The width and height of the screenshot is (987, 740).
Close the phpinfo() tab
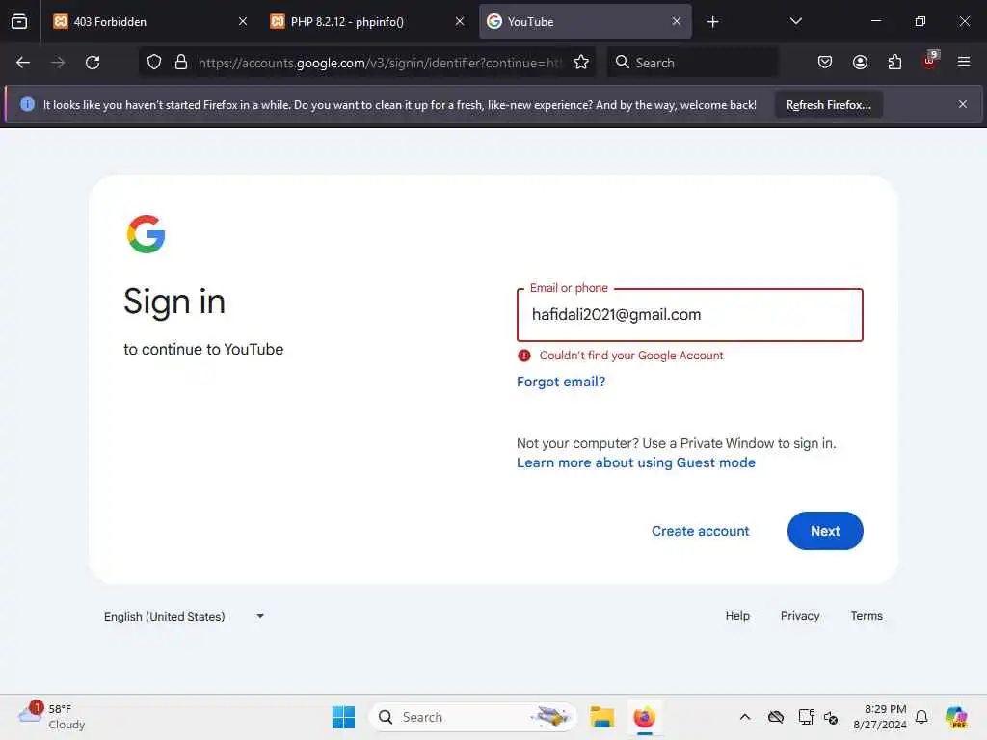(x=460, y=22)
